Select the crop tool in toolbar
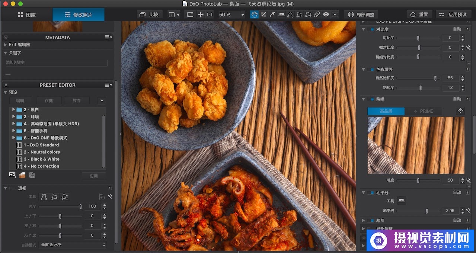This screenshot has width=476, height=253. pyautogui.click(x=263, y=15)
